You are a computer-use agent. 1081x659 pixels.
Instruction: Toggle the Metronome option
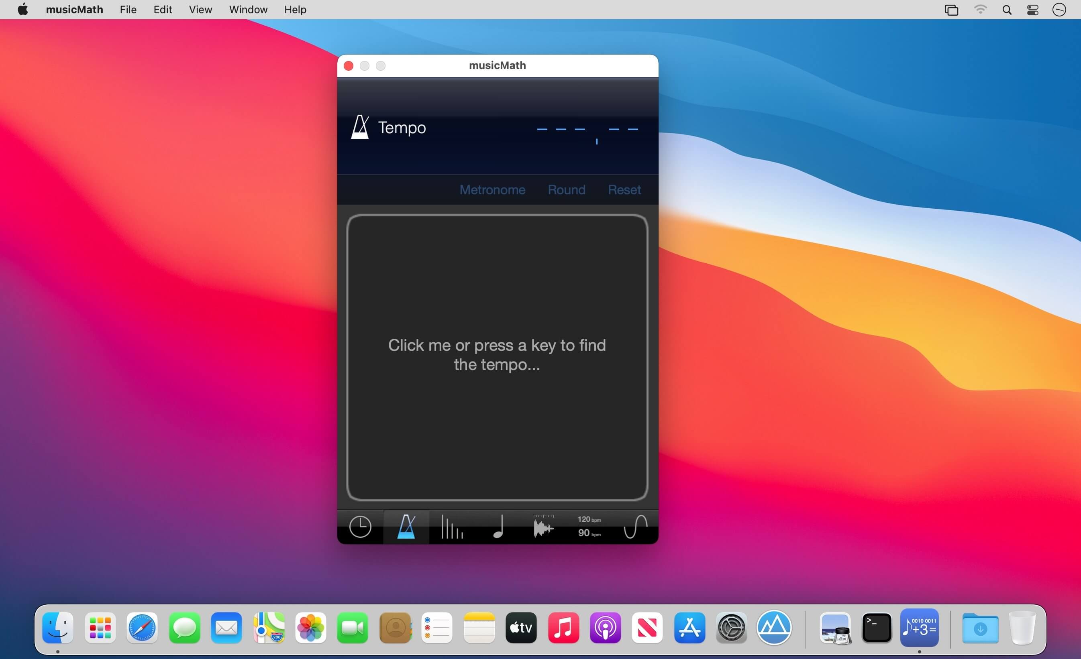point(492,190)
